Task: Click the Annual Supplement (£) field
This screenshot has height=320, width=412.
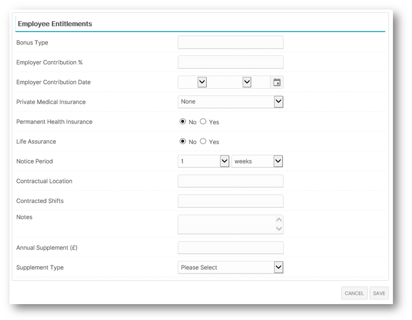Action: pyautogui.click(x=230, y=247)
